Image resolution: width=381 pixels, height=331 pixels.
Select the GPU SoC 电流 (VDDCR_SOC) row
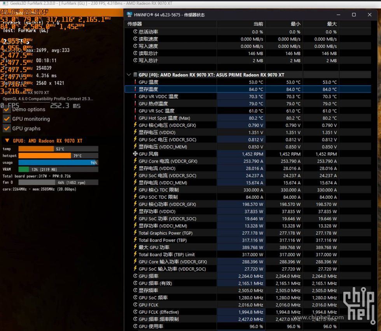248,175
